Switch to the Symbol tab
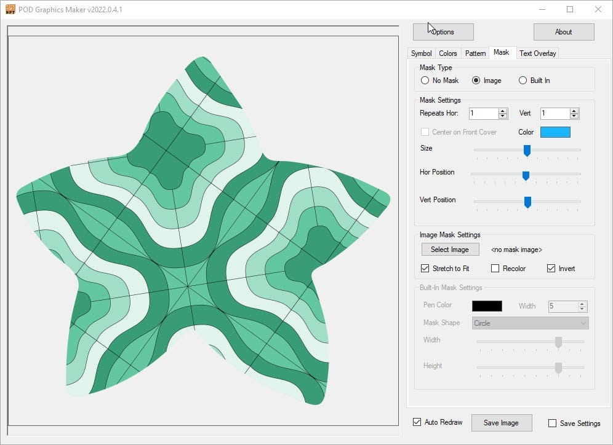This screenshot has width=613, height=445. point(422,53)
